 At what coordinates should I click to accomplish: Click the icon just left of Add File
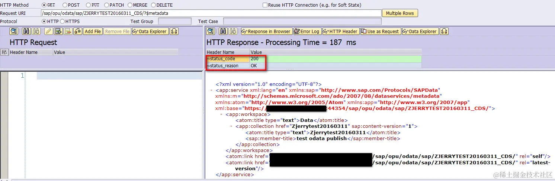point(77,31)
